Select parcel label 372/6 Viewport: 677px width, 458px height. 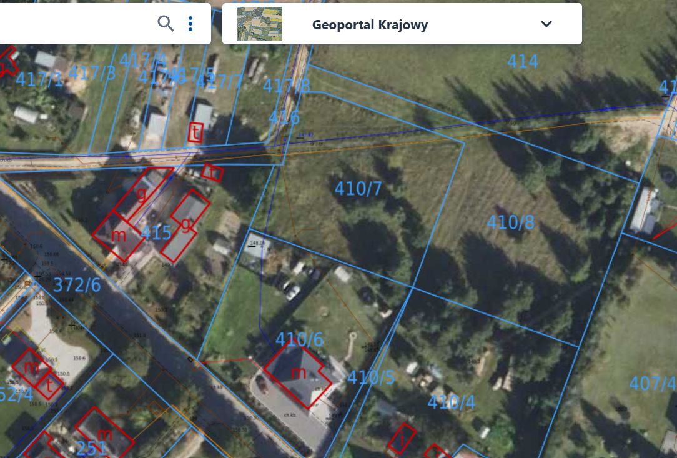tap(77, 285)
